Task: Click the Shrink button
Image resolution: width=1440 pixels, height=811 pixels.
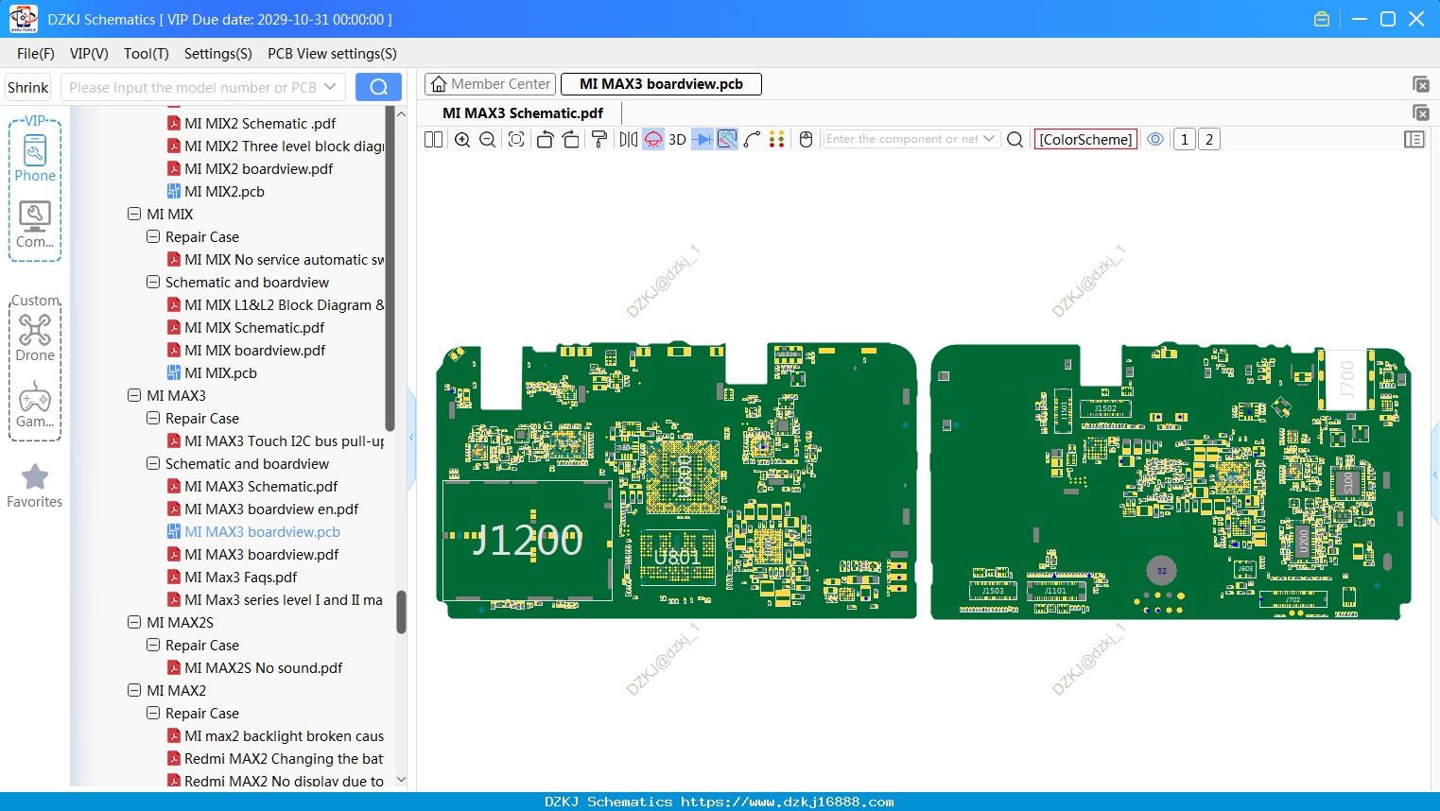Action: coord(28,87)
